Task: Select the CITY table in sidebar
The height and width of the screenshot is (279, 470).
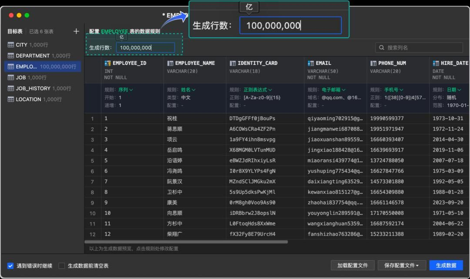Action: click(43, 45)
